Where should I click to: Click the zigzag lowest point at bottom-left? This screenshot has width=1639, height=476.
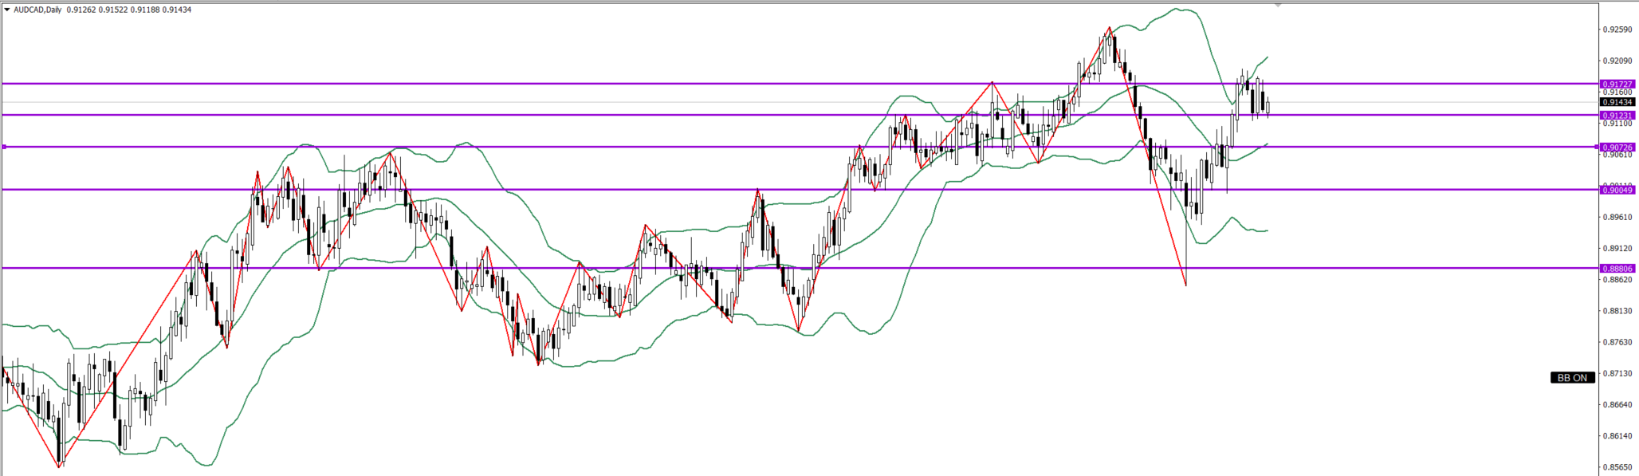tap(60, 466)
